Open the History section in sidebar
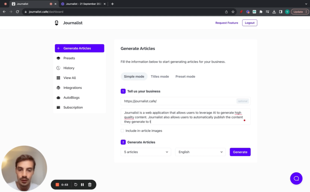Image resolution: width=310 pixels, height=192 pixels. (68, 68)
